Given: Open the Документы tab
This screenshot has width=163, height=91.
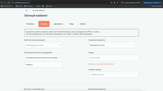Looking at the screenshot, I should pyautogui.click(x=58, y=24).
